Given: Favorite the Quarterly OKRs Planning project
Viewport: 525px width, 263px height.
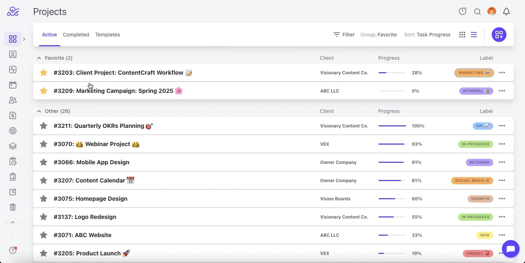Looking at the screenshot, I should tap(43, 126).
